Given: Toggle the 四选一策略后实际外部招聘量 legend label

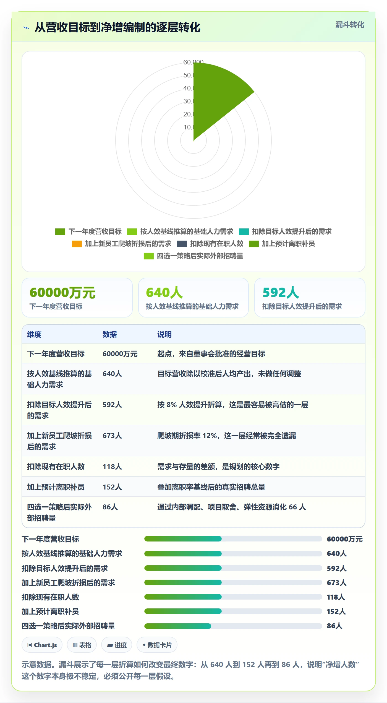Looking at the screenshot, I should click(x=200, y=256).
